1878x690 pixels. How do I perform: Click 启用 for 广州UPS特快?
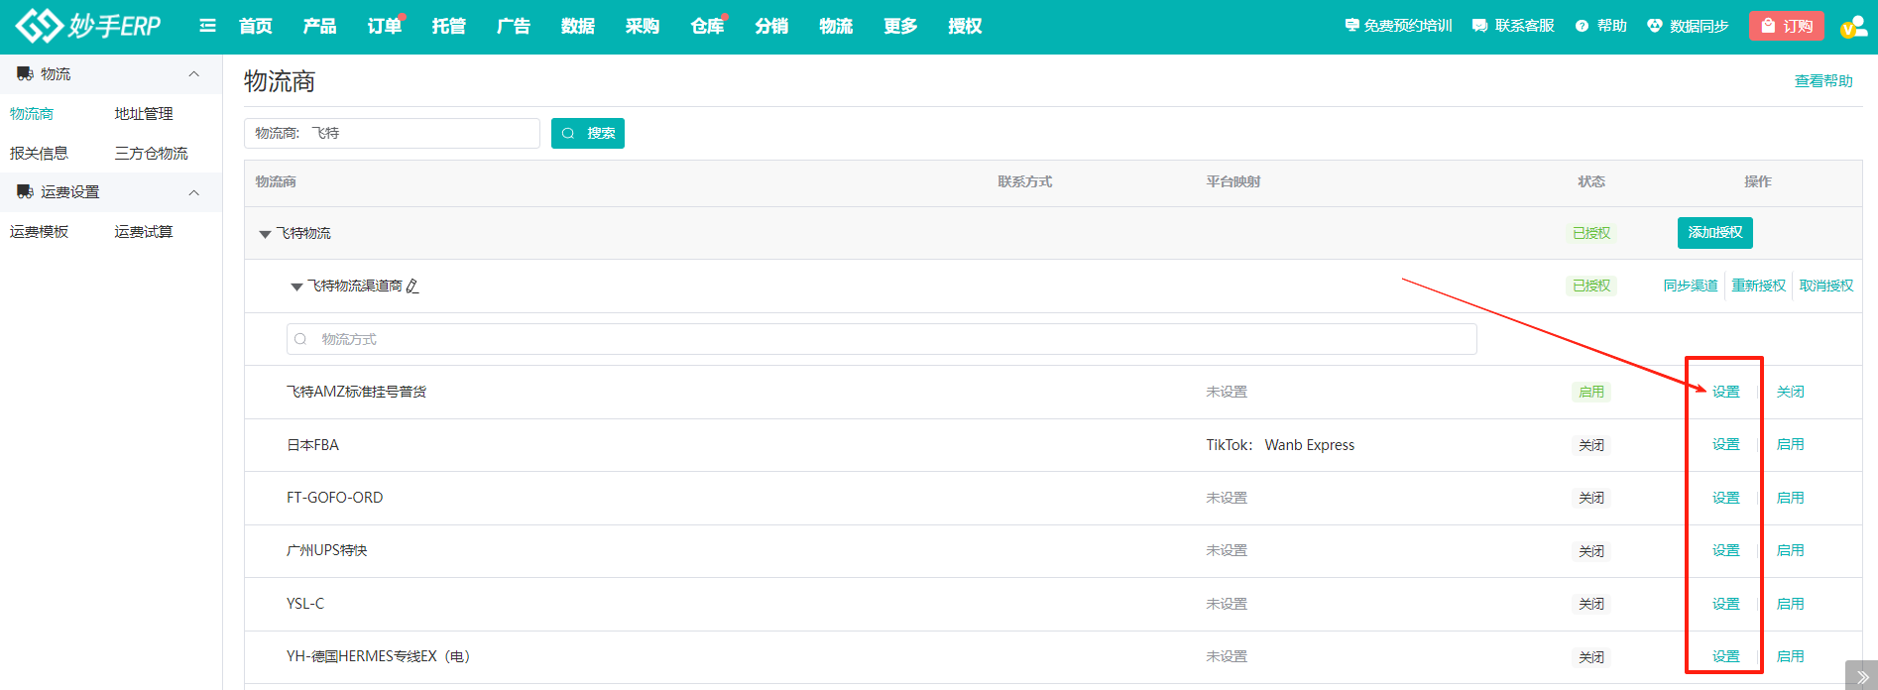coord(1791,550)
